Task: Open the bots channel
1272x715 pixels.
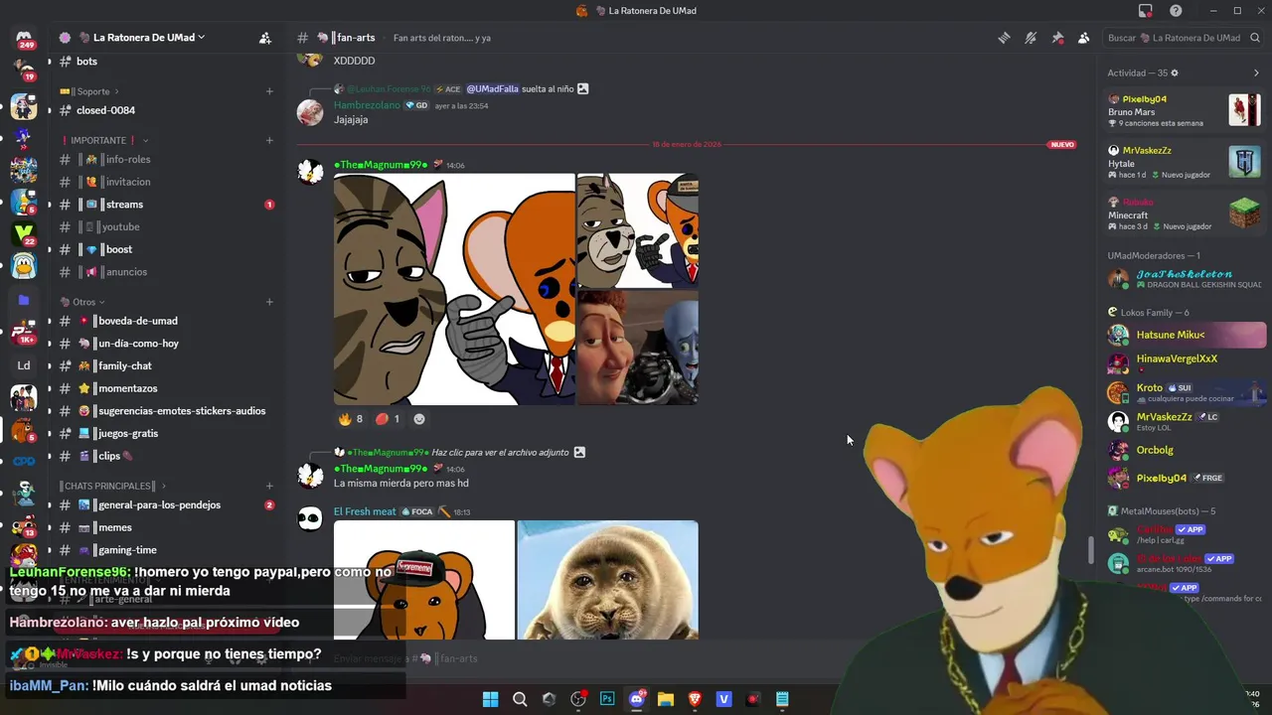Action: (167, 62)
